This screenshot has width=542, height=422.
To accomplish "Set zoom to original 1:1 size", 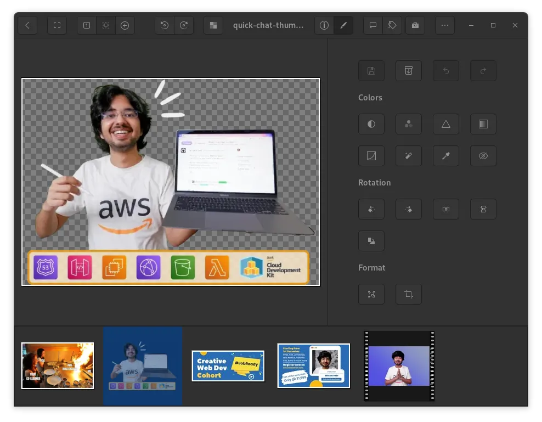I will (x=87, y=25).
